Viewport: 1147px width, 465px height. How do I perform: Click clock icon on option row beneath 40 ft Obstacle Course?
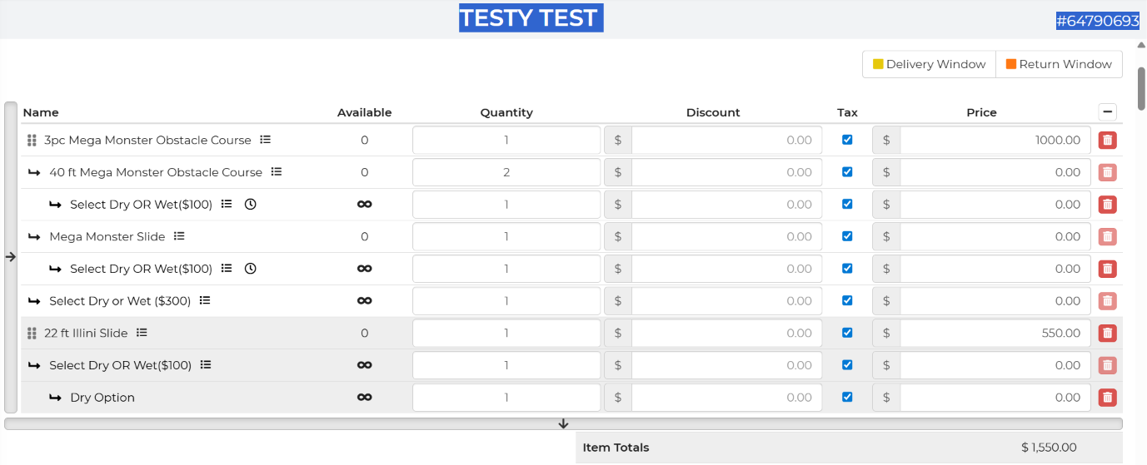tap(251, 204)
